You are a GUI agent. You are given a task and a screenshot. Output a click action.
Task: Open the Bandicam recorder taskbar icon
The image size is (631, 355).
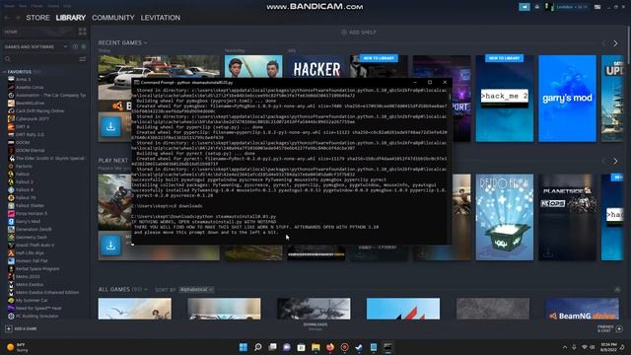(x=344, y=347)
